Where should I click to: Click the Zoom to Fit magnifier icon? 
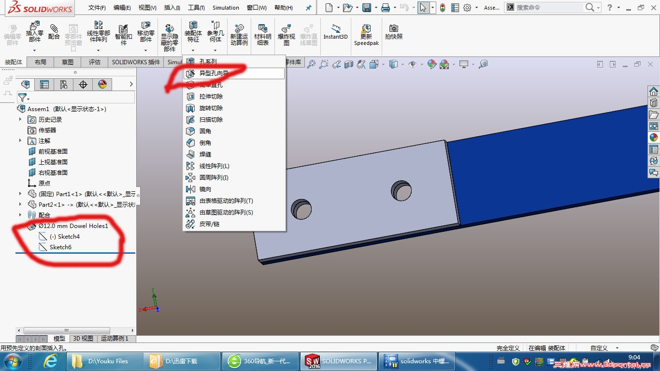click(311, 64)
